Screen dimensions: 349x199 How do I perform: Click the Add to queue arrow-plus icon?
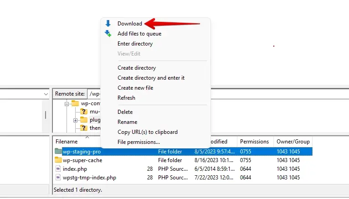click(x=108, y=33)
